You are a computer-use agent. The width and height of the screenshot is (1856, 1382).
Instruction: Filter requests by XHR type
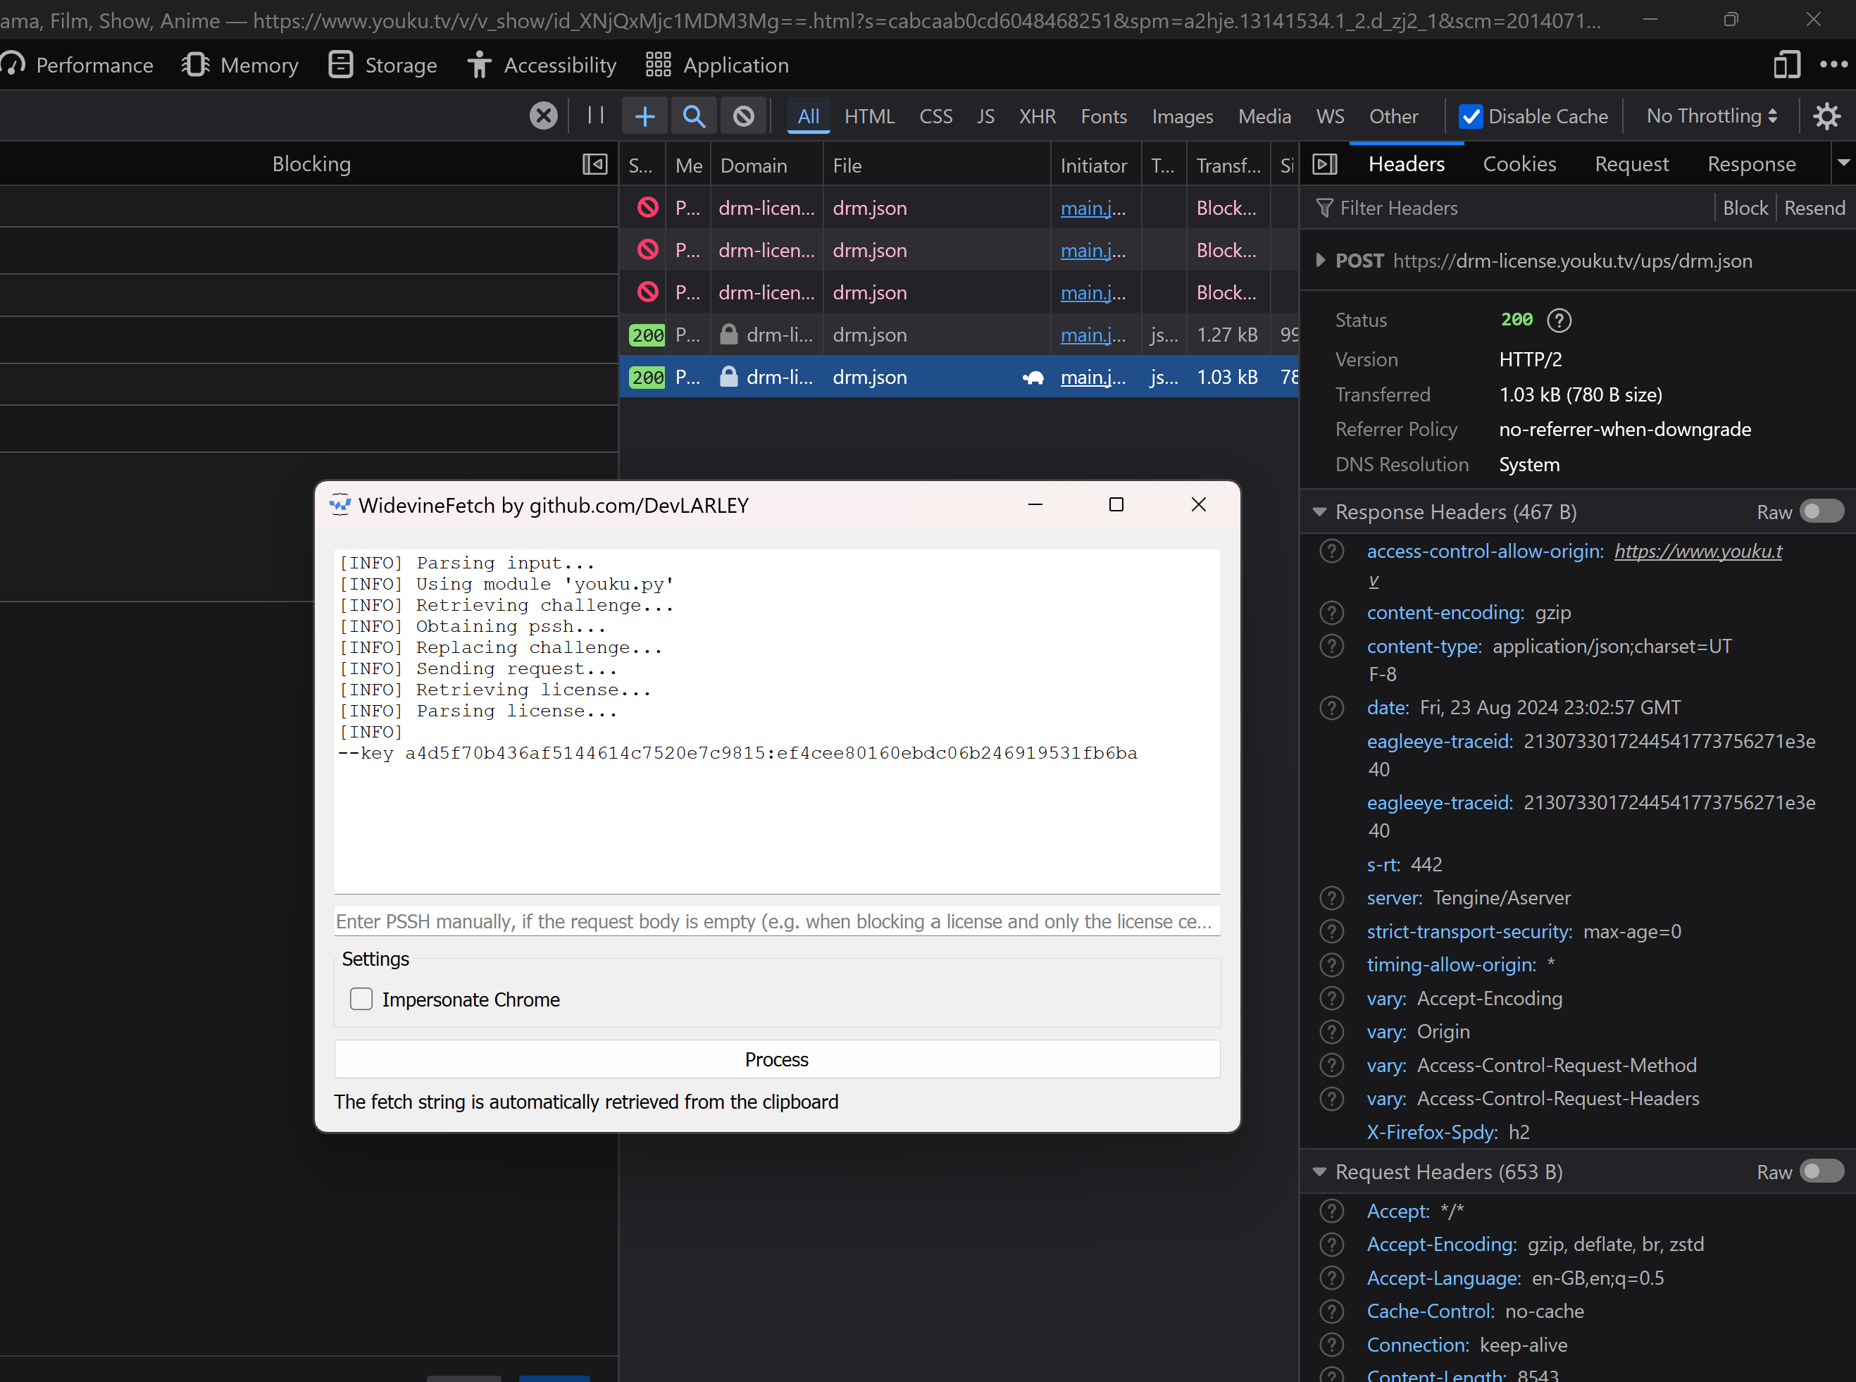click(1037, 116)
